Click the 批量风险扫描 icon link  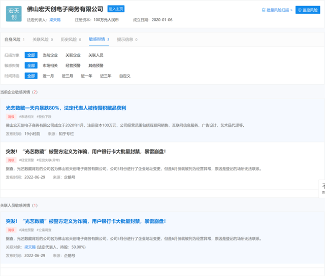(x=278, y=10)
